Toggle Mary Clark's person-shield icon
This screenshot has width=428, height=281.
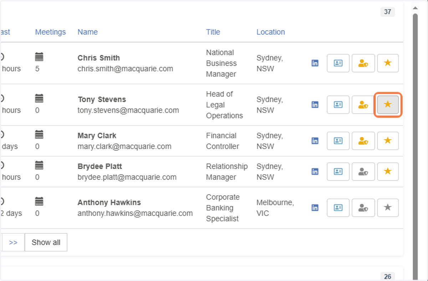(x=363, y=141)
